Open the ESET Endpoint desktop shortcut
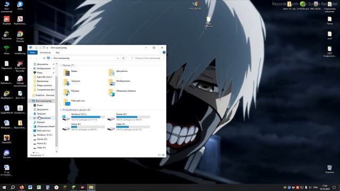 (x=329, y=51)
